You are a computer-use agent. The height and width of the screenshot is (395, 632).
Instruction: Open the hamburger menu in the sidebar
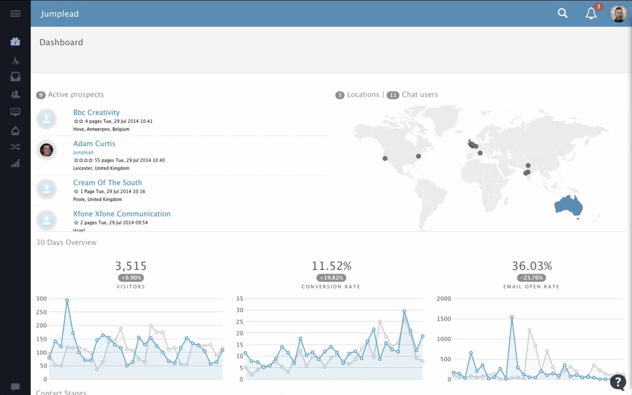pos(15,14)
